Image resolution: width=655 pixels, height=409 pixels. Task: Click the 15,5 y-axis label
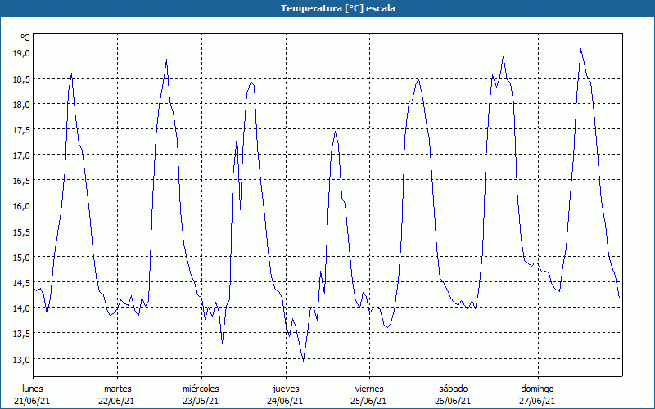21,232
